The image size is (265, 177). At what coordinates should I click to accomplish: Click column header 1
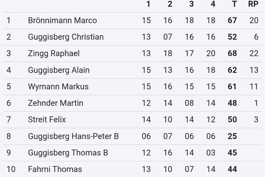click(x=148, y=4)
